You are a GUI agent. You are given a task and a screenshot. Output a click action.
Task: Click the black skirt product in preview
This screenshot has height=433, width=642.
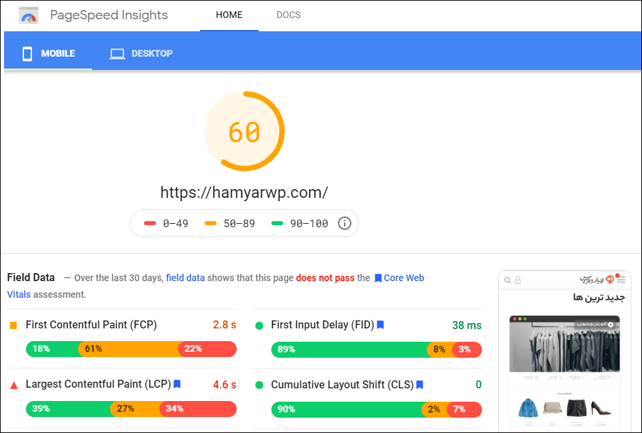pos(577,408)
